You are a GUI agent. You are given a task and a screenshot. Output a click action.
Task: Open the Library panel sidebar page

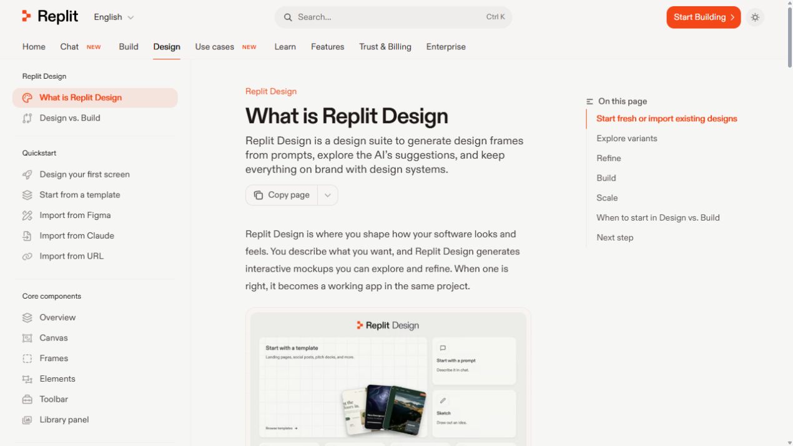point(95,420)
